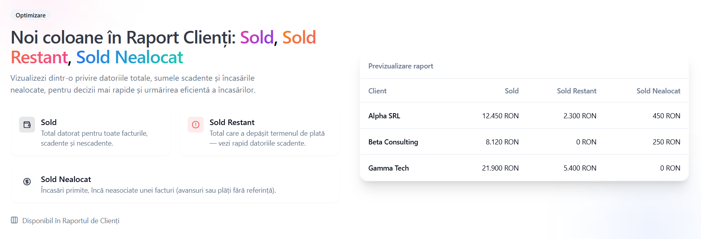The height and width of the screenshot is (239, 701).
Task: Click the Sold Nealocat column header
Action: [658, 91]
